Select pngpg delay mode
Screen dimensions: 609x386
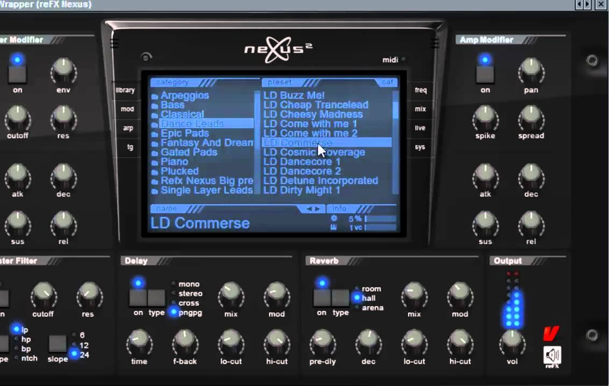coord(186,313)
